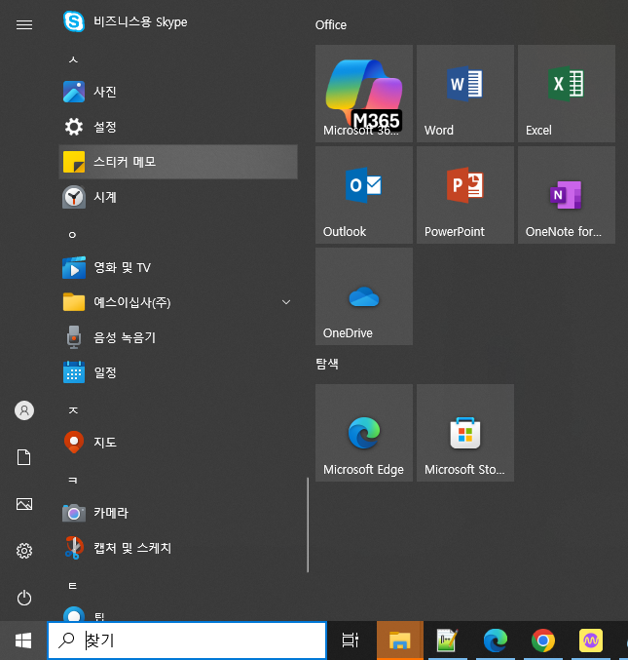Launch the 시계 clock app
628x660 pixels.
point(178,197)
